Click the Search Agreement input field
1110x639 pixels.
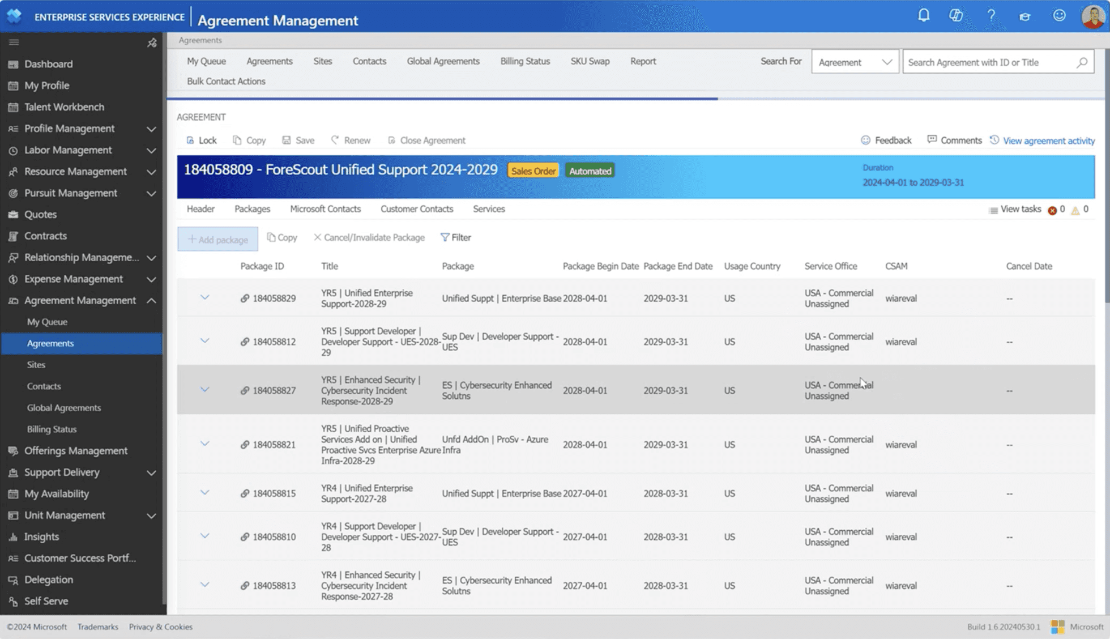pyautogui.click(x=988, y=62)
